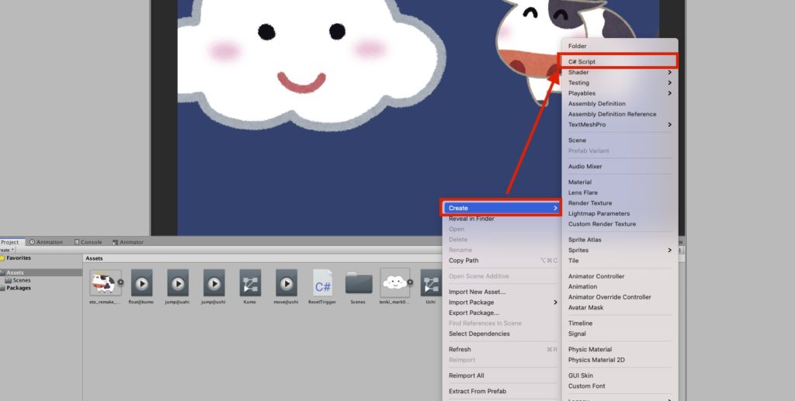Select the jump@uahi animation clip
Screen dimensions: 795x401
pyautogui.click(x=178, y=282)
